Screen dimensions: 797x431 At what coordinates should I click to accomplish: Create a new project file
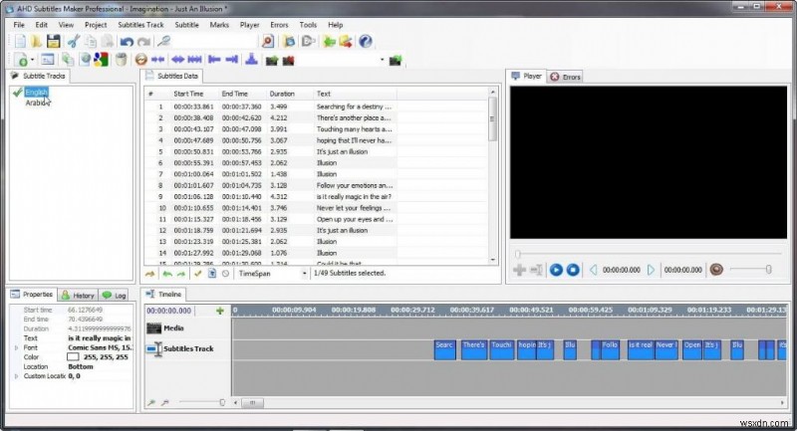click(x=20, y=42)
